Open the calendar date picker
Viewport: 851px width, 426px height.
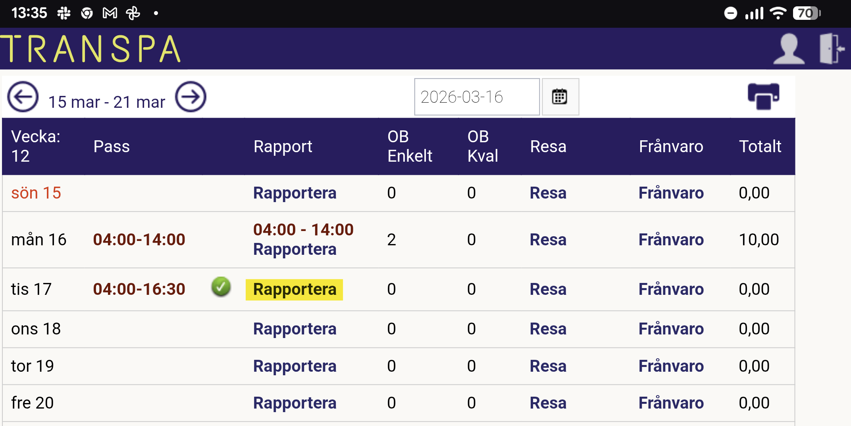point(560,97)
